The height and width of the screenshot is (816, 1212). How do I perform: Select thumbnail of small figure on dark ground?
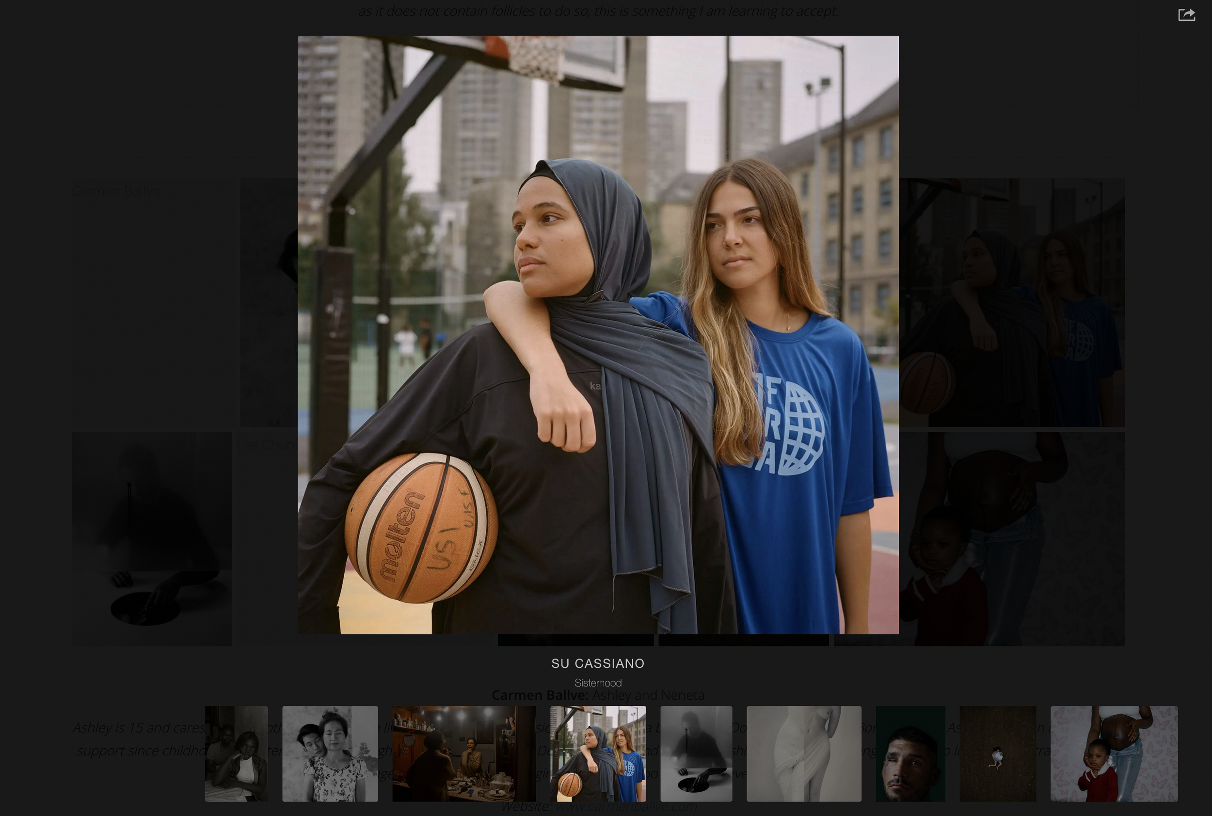click(998, 753)
